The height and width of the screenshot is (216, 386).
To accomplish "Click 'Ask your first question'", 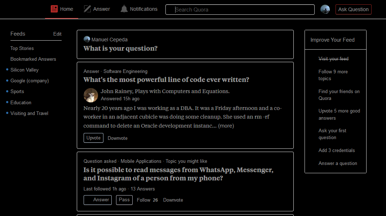I will pyautogui.click(x=332, y=134).
